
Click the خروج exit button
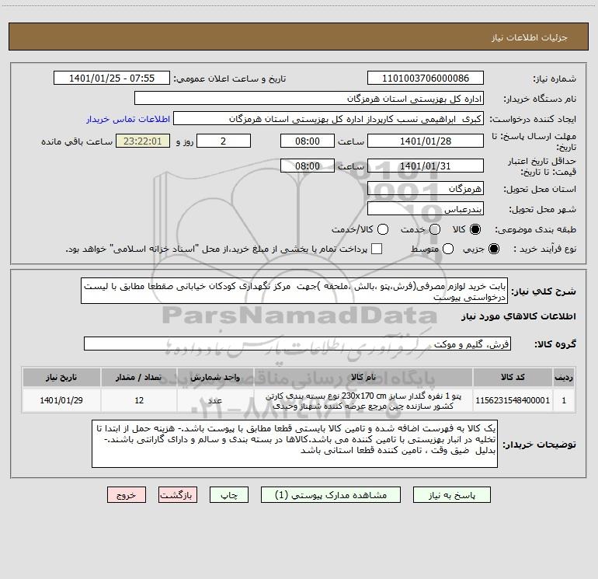pos(127,494)
